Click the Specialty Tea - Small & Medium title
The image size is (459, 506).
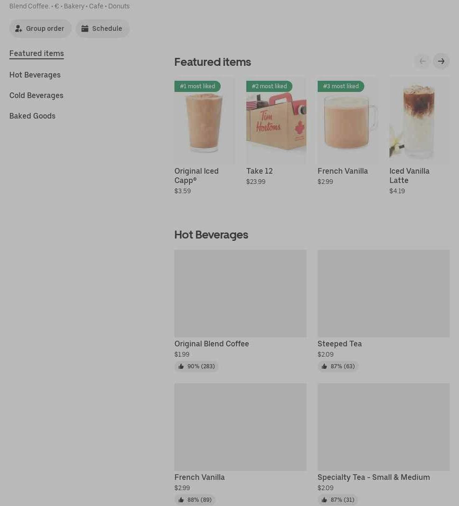[374, 477]
